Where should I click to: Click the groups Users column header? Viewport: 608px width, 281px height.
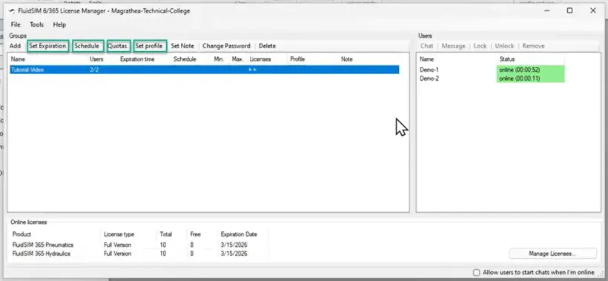click(x=96, y=59)
